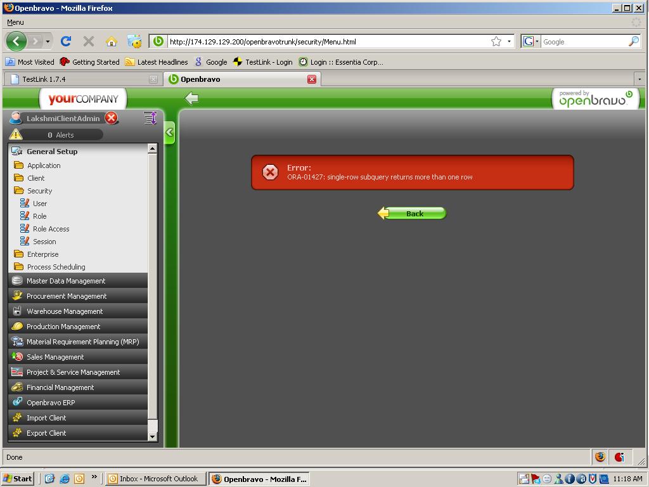Screen dimensions: 649x487
Task: Hide the left menu panel with the green handle
Action: (169, 133)
